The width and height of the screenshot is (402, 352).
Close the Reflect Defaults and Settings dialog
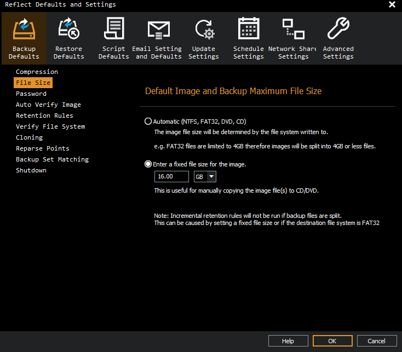coord(392,4)
